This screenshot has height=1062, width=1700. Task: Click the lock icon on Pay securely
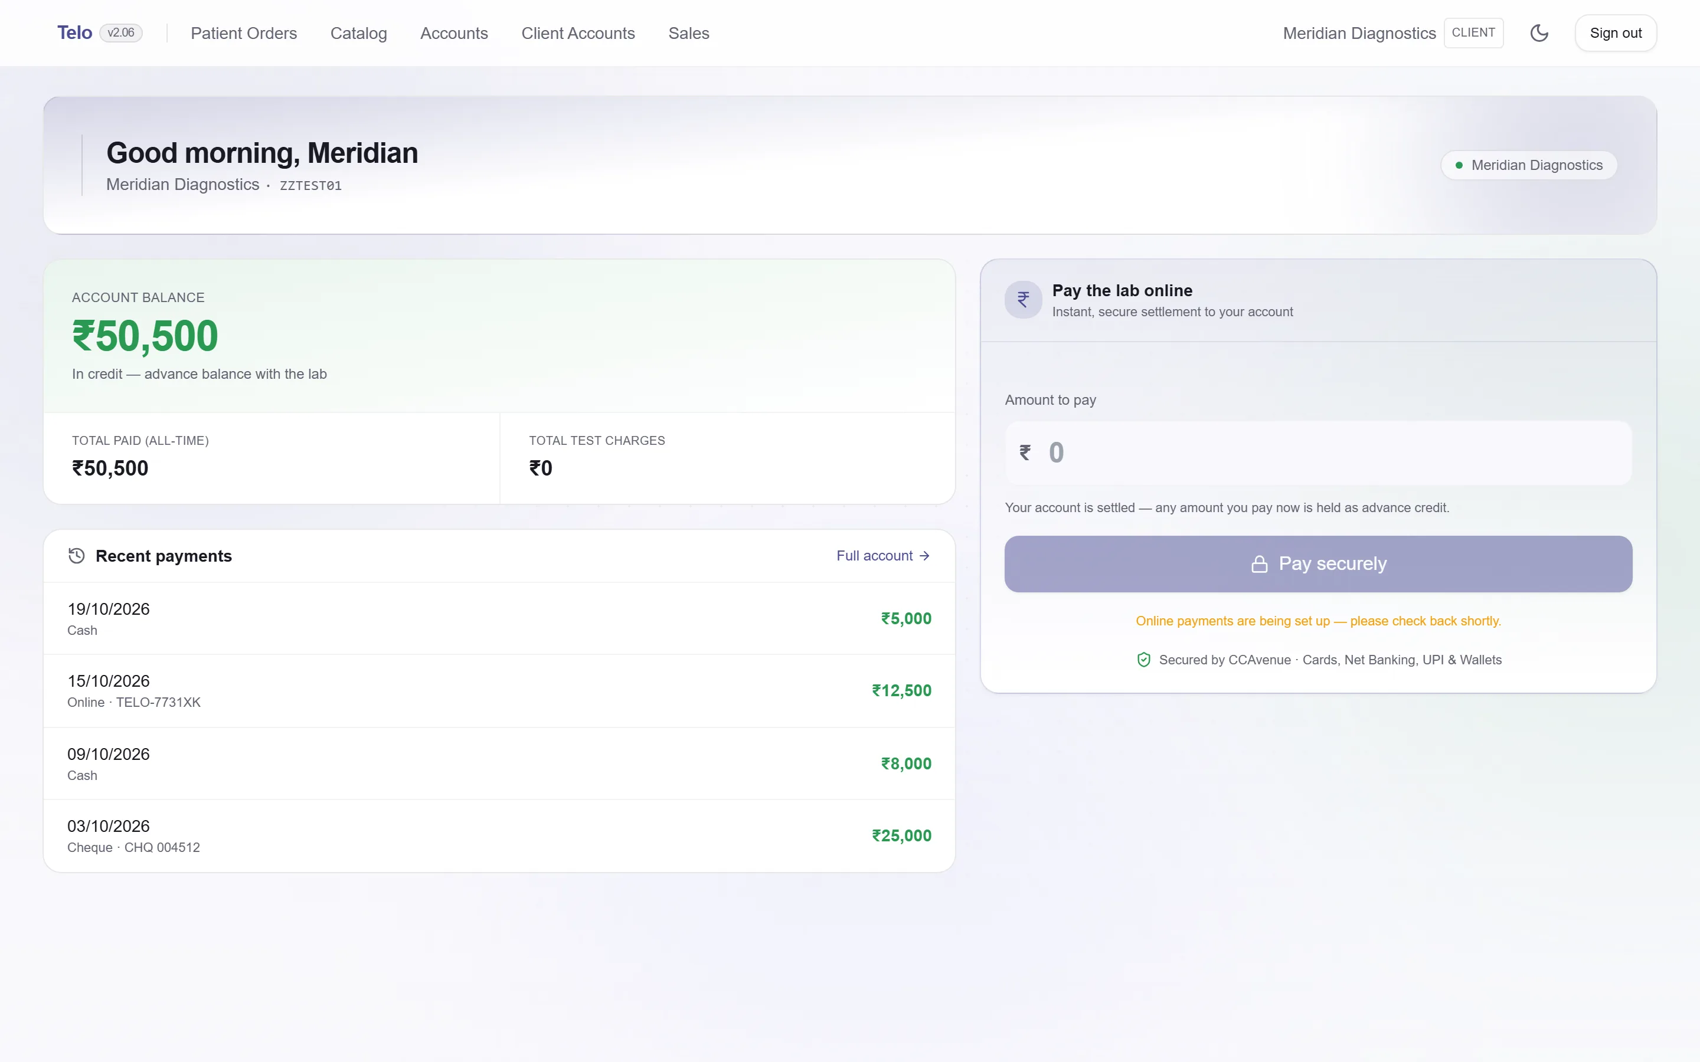pyautogui.click(x=1260, y=564)
